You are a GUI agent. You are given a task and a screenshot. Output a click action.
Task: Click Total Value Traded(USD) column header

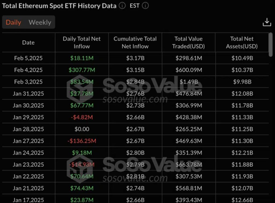point(189,42)
